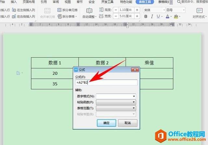Click the WPS logo in the formula dialog title
Screen dimensions: 208x145
[x=76, y=70]
